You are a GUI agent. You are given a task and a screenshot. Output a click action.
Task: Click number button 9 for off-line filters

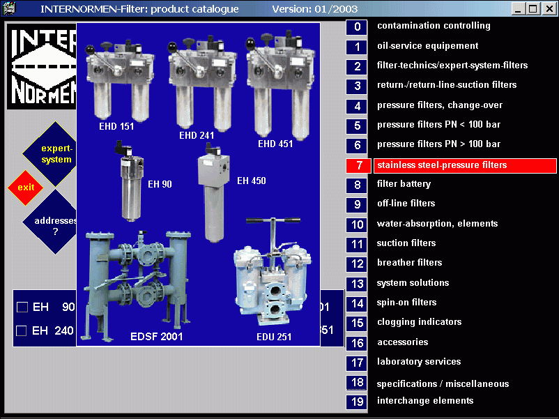pos(356,205)
